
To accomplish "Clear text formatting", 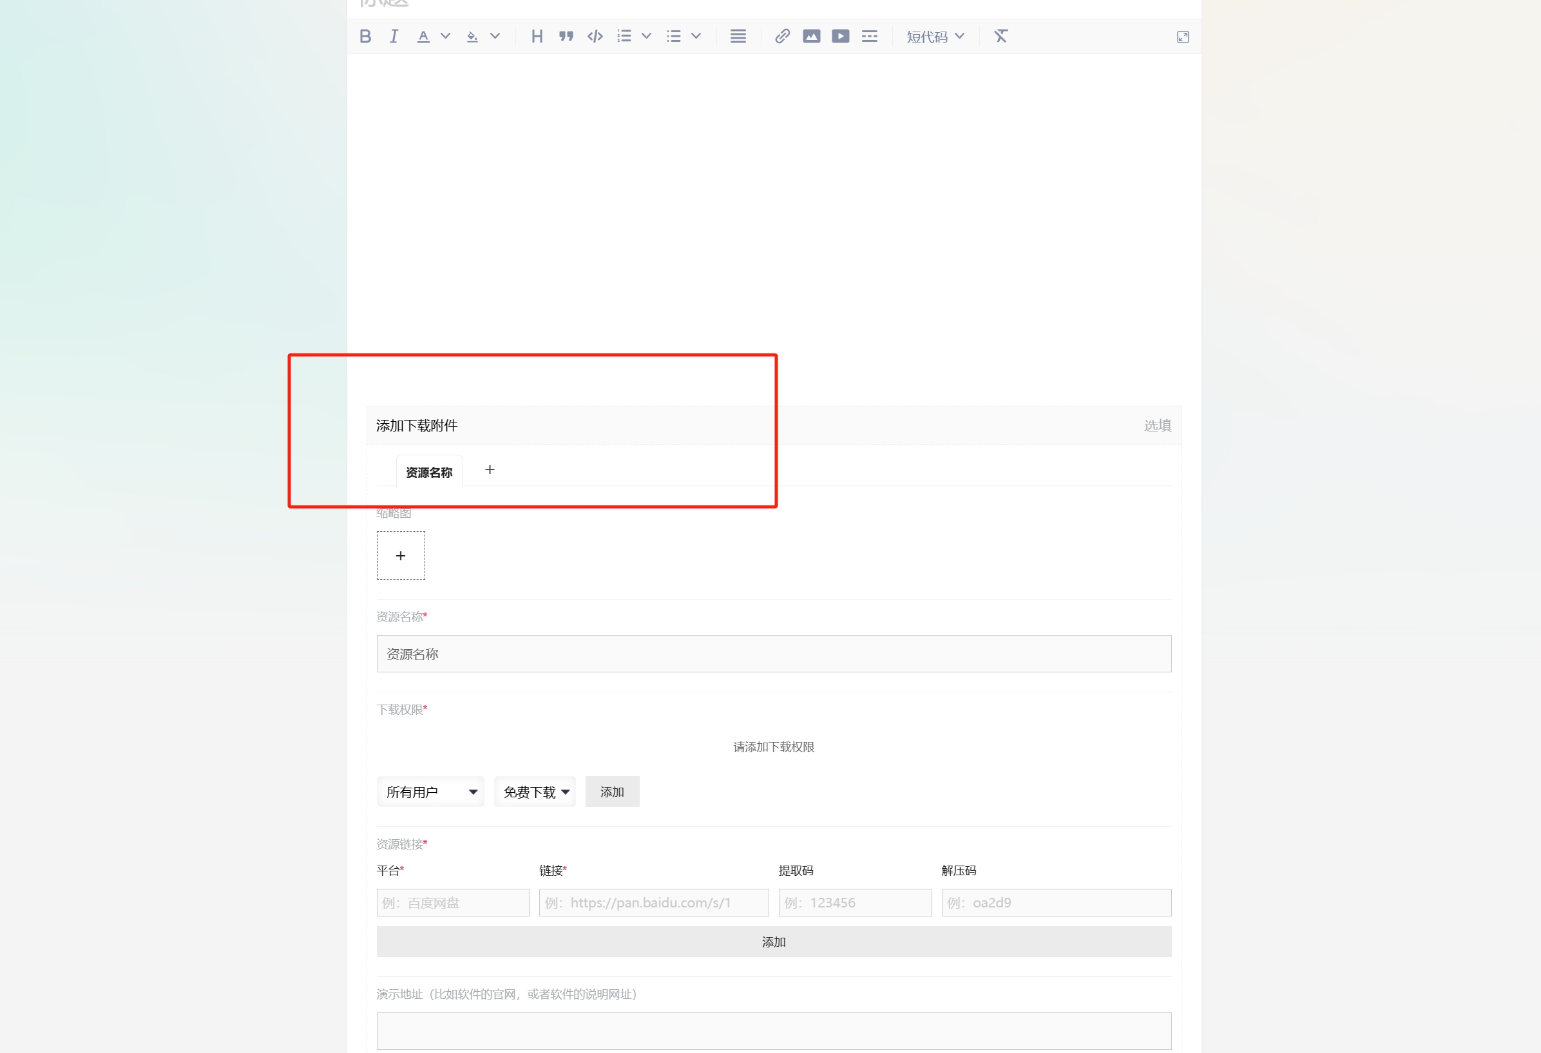I will click(x=1000, y=37).
